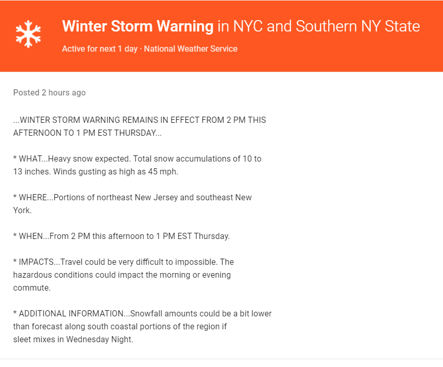This screenshot has height=367, width=443.
Task: Click the white snowflake icon
Action: (28, 34)
